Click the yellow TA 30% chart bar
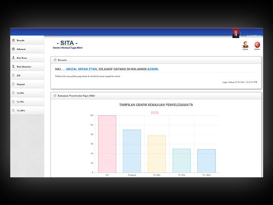273x205 pixels. coord(157,154)
